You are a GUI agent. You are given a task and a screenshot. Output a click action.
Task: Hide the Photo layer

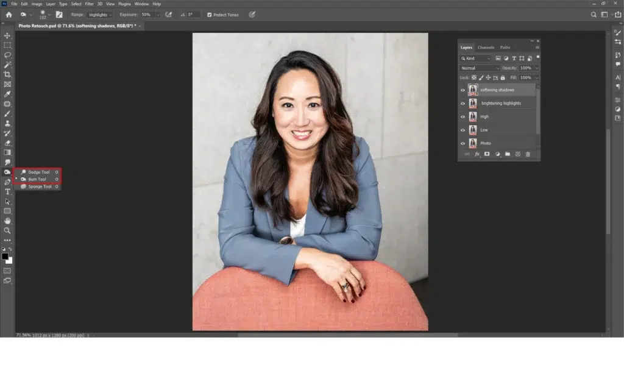click(x=463, y=143)
